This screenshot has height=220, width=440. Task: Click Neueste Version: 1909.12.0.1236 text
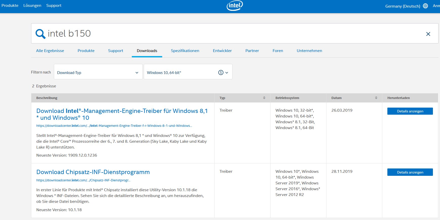[x=67, y=155]
